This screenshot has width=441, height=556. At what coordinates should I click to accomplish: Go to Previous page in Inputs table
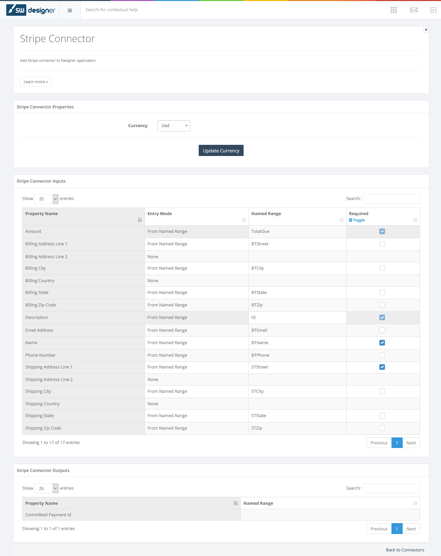pos(379,443)
